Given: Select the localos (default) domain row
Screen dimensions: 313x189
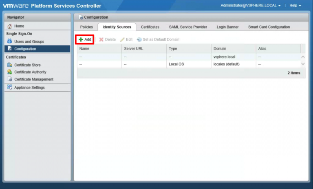Looking at the screenshot, I should click(x=189, y=64).
